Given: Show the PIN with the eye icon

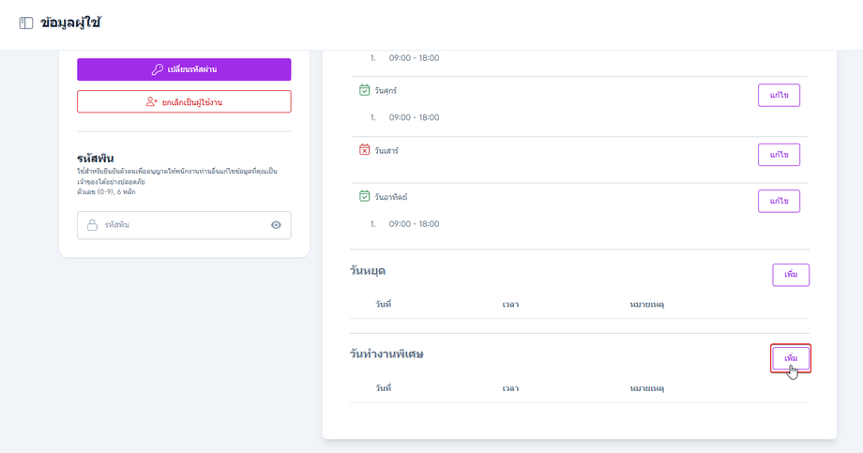Looking at the screenshot, I should [276, 225].
